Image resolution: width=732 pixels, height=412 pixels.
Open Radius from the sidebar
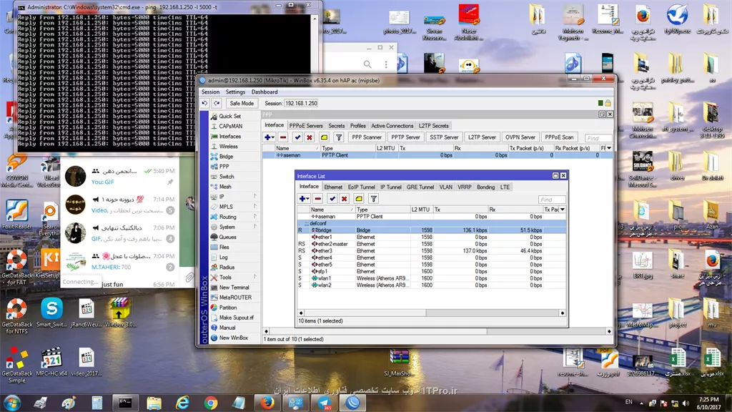click(227, 268)
